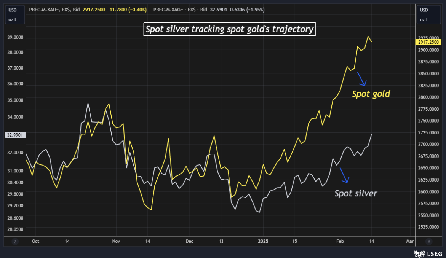Click the Z timezone button in bottom-left corner

pos(15,241)
